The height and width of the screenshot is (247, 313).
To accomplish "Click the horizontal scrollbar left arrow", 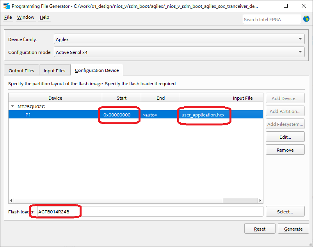I will [11, 200].
